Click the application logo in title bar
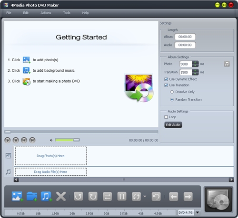238x218 pixels. tap(6, 5)
